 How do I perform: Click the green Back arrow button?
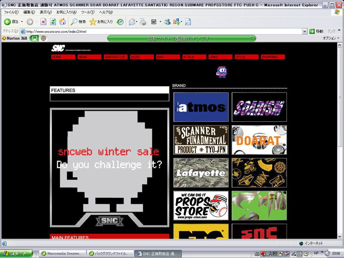point(7,22)
